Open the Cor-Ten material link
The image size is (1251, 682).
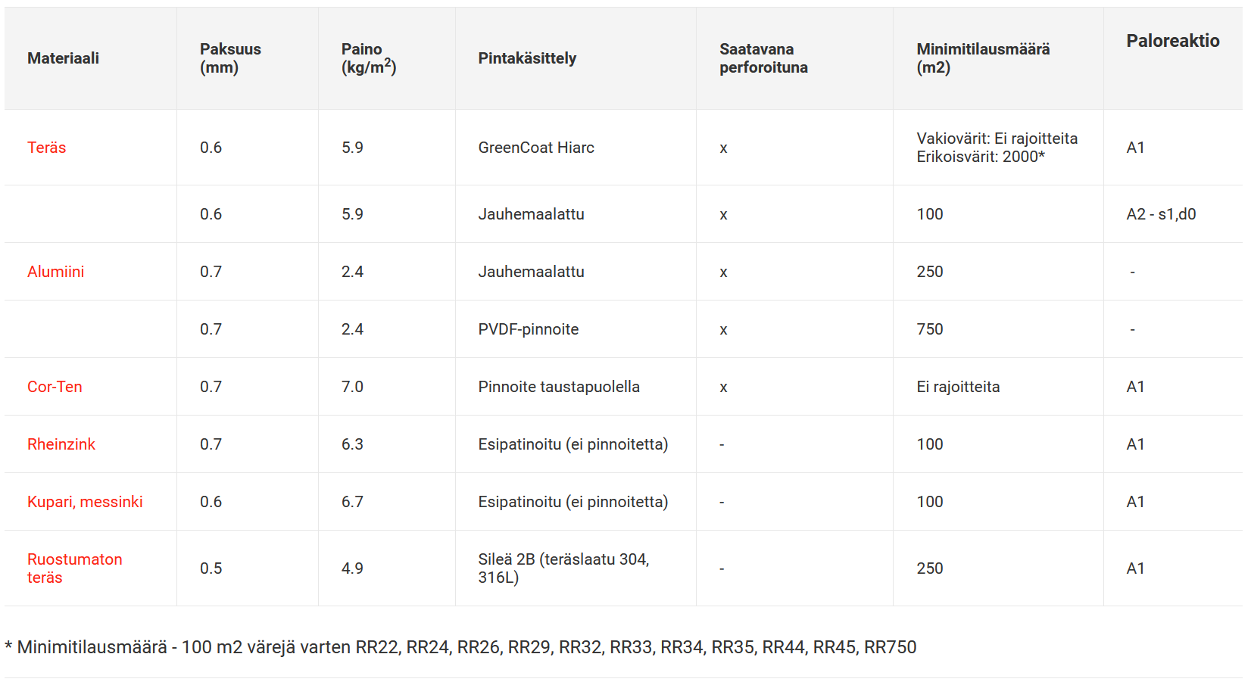tap(55, 387)
